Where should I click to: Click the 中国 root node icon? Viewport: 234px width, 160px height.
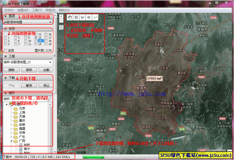point(11,104)
